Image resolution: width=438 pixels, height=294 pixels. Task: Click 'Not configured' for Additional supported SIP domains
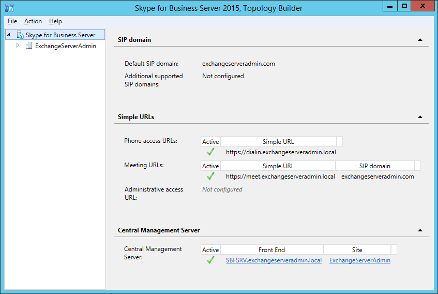223,76
